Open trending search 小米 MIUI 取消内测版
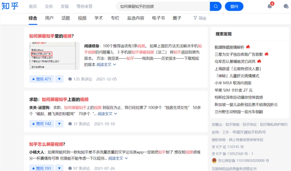 [233, 83]
